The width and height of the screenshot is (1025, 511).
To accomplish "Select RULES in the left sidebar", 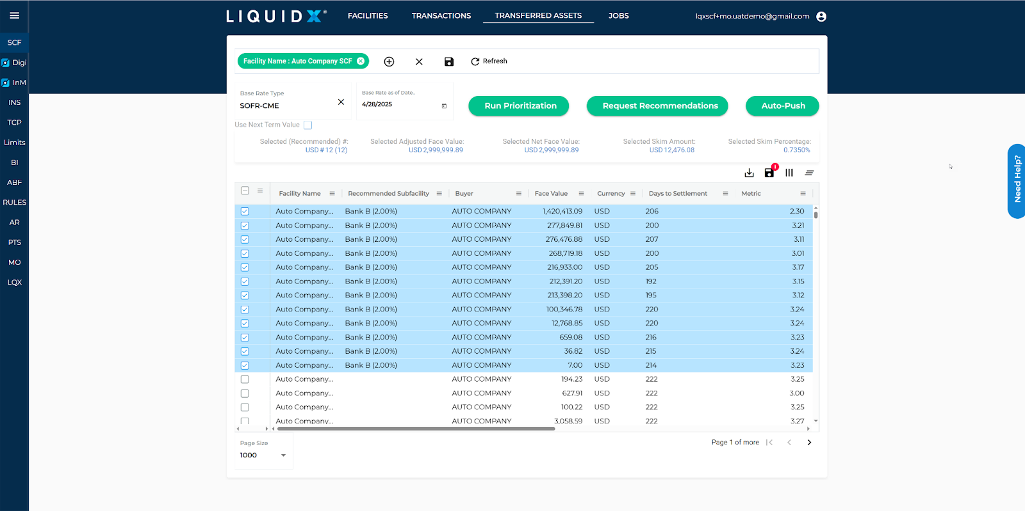I will click(x=14, y=203).
